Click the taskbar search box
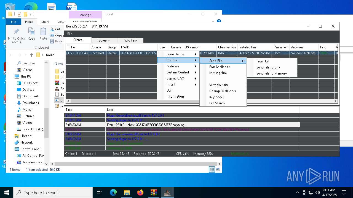This screenshot has height=198, width=353. coord(53,193)
